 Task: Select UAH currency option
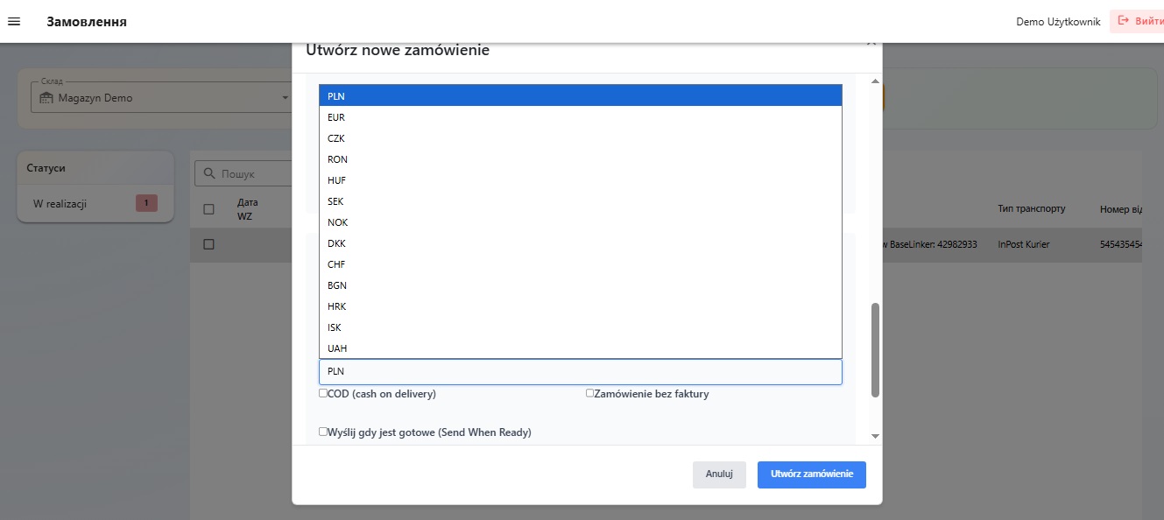pyautogui.click(x=581, y=348)
